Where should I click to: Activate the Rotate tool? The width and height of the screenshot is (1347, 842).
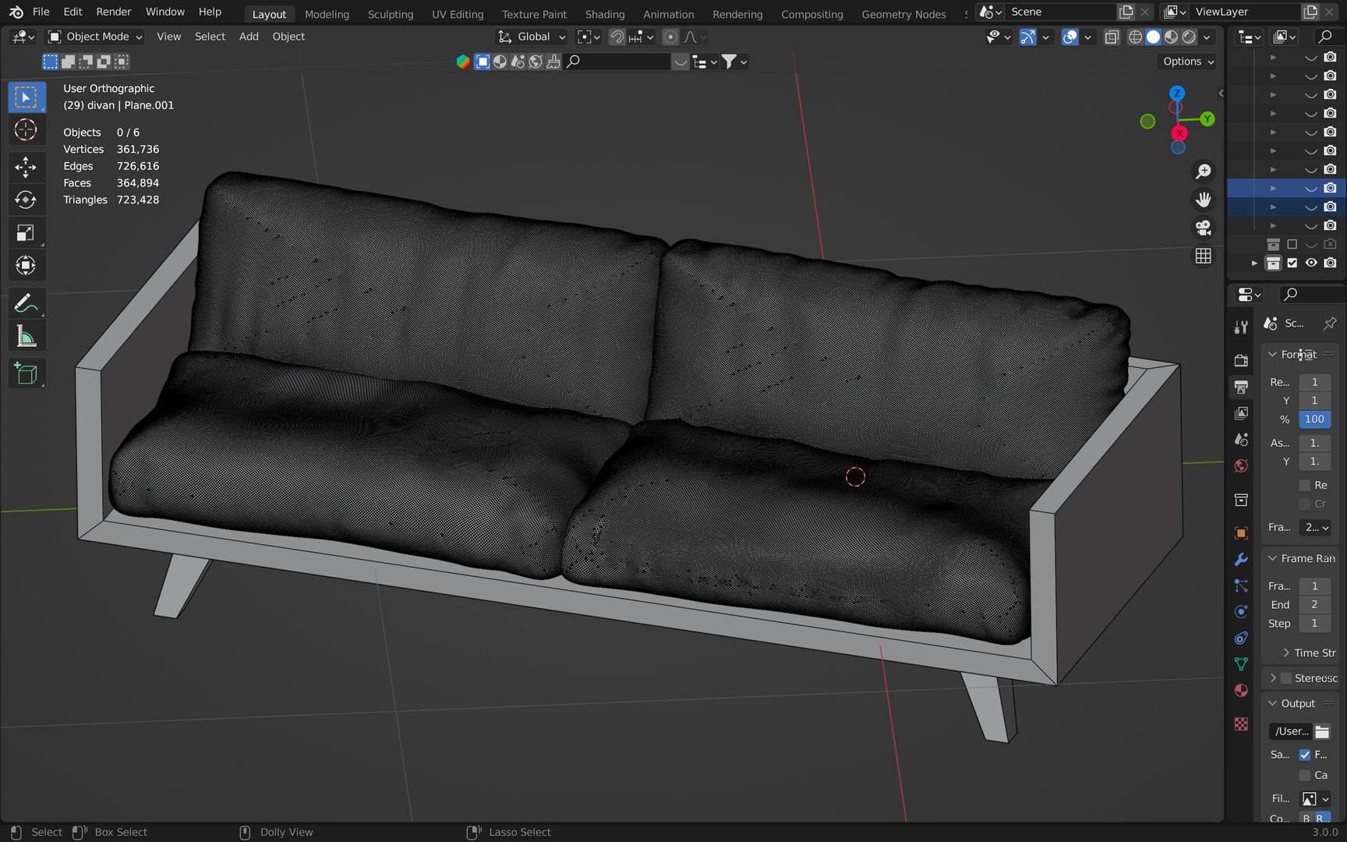pyautogui.click(x=26, y=200)
